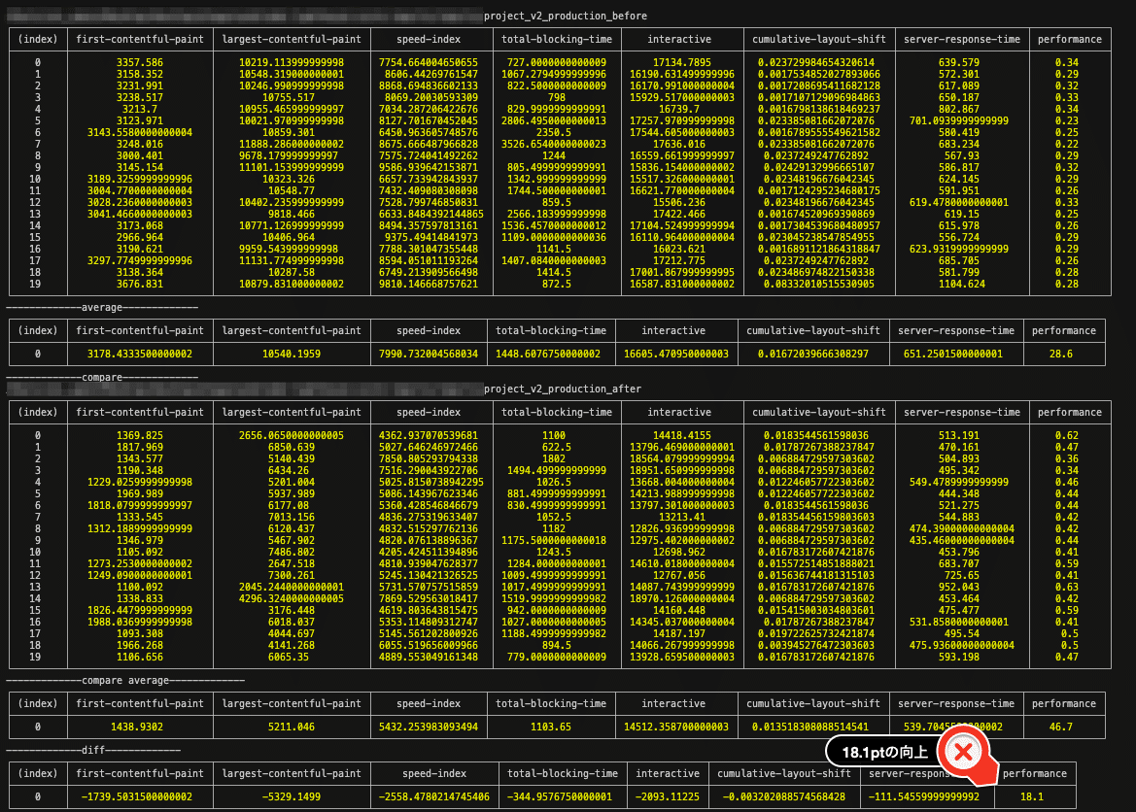This screenshot has height=812, width=1136.
Task: Click diff value -344.9576750000001
Action: point(560,796)
